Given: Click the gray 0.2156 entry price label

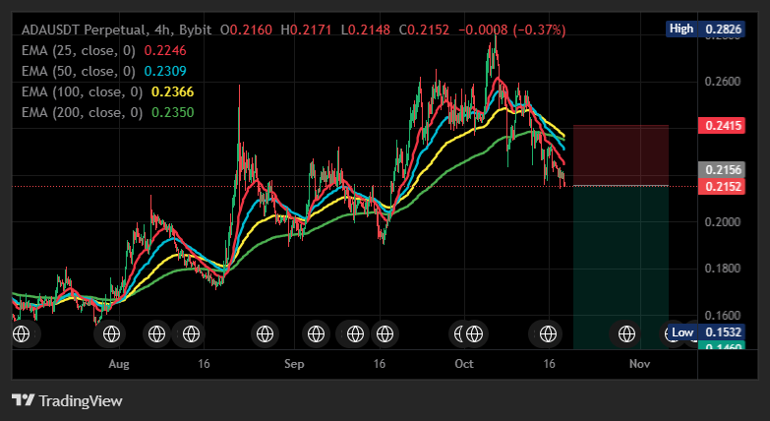Looking at the screenshot, I should click(x=722, y=170).
